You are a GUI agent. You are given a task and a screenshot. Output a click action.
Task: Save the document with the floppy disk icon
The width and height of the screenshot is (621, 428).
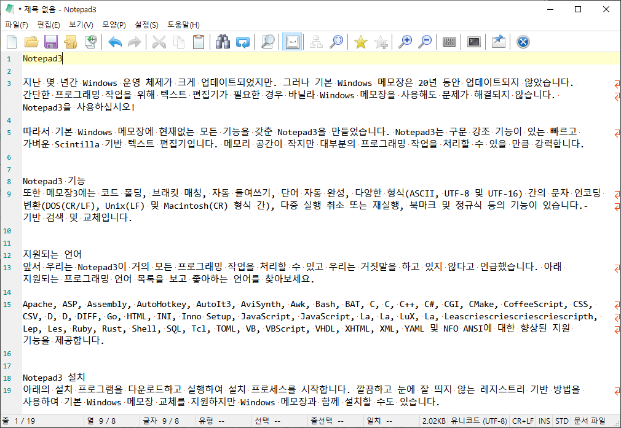tap(50, 42)
